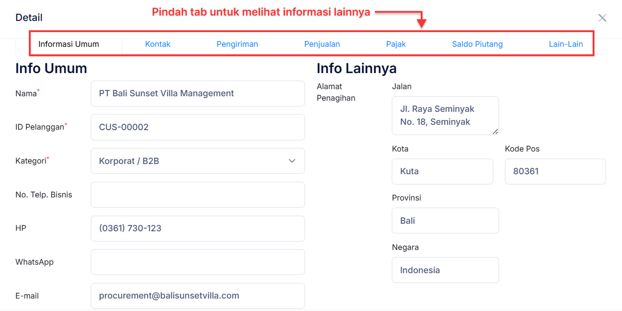Go to the Lain-Lain tab
Image resolution: width=622 pixels, height=311 pixels.
(x=566, y=44)
